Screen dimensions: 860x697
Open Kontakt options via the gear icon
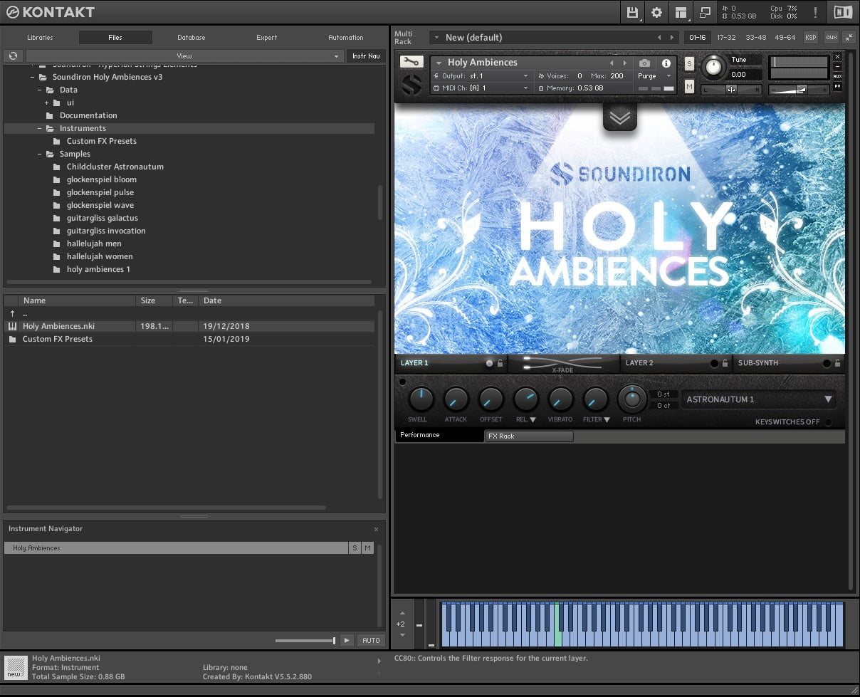[656, 12]
